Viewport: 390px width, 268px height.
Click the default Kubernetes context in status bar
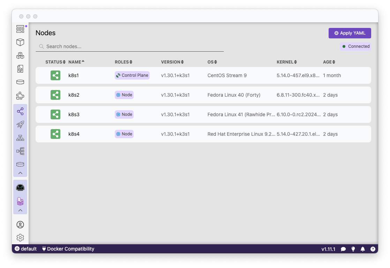25,249
